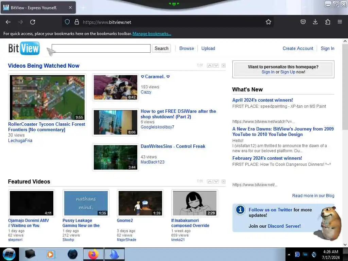The height and width of the screenshot is (261, 348).
Task: Click the network icon in system tray
Action: 306,254
